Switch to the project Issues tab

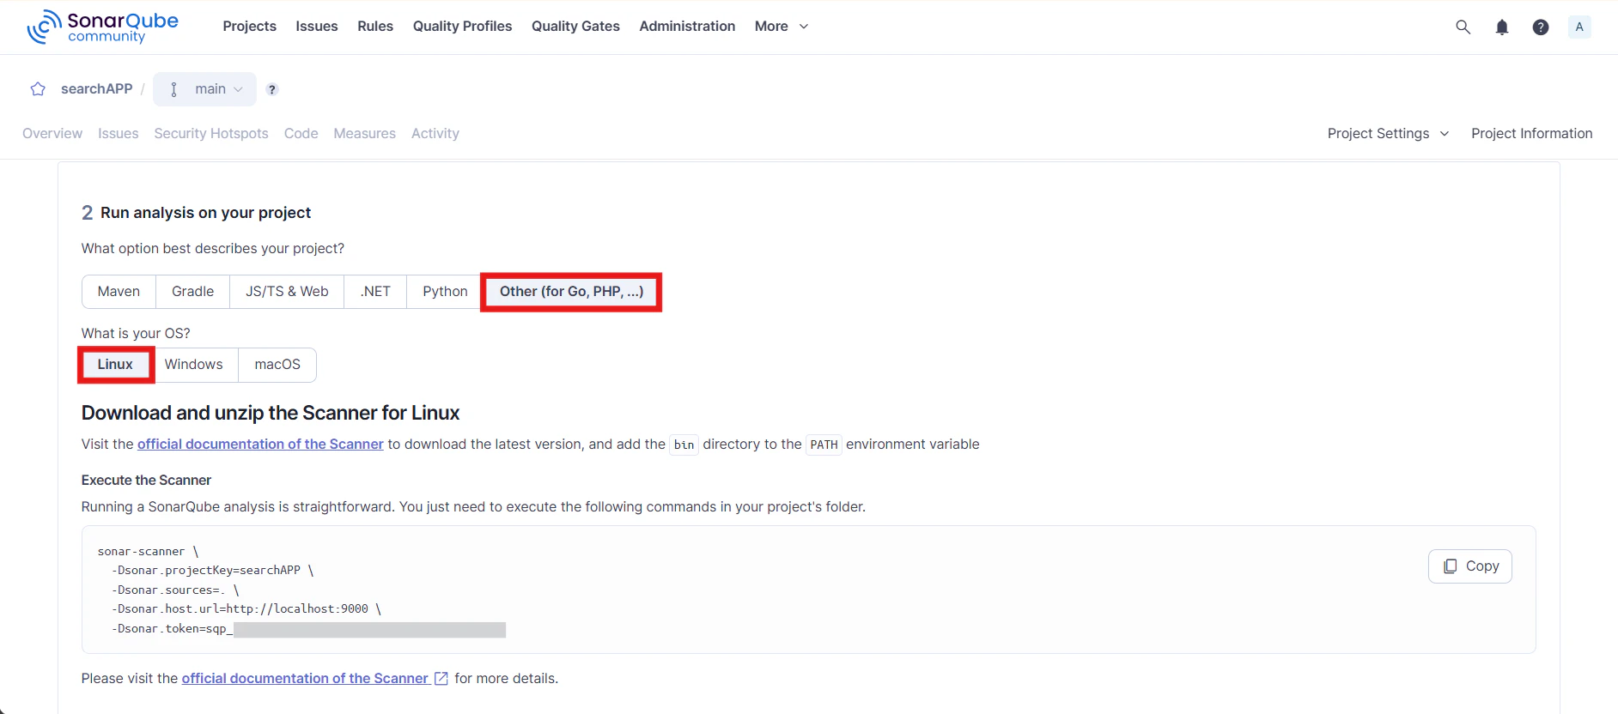(x=119, y=134)
